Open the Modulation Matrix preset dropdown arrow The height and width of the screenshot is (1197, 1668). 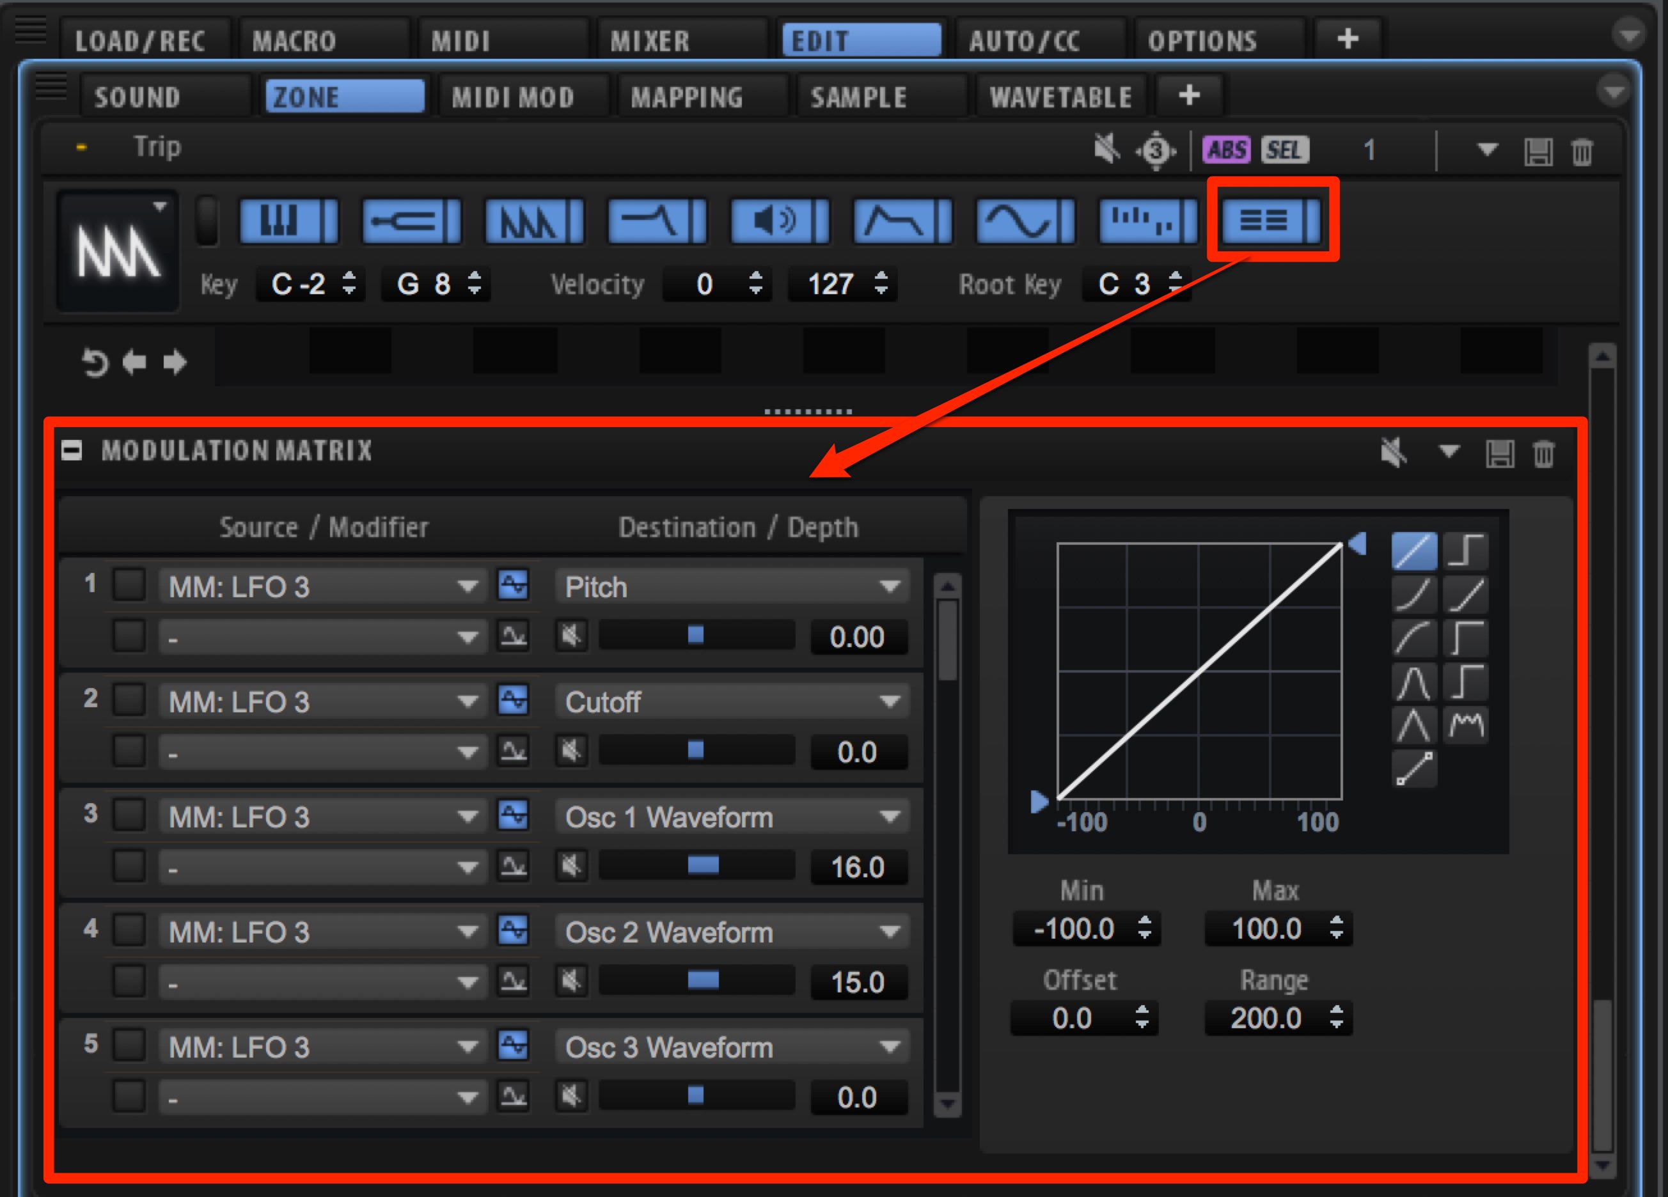1449,451
